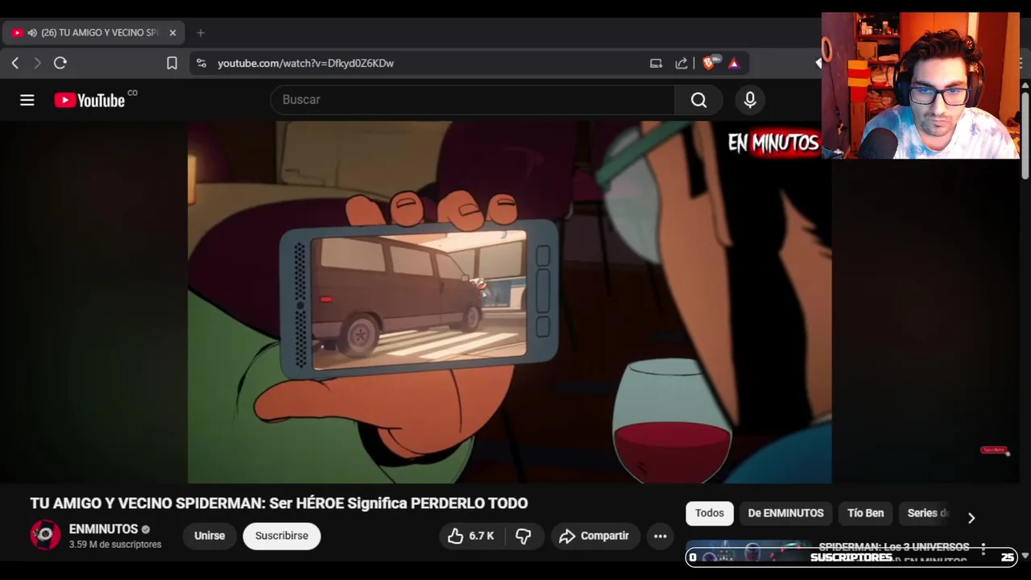Open the Brave Shields lion icon
The width and height of the screenshot is (1031, 580).
[x=710, y=63]
